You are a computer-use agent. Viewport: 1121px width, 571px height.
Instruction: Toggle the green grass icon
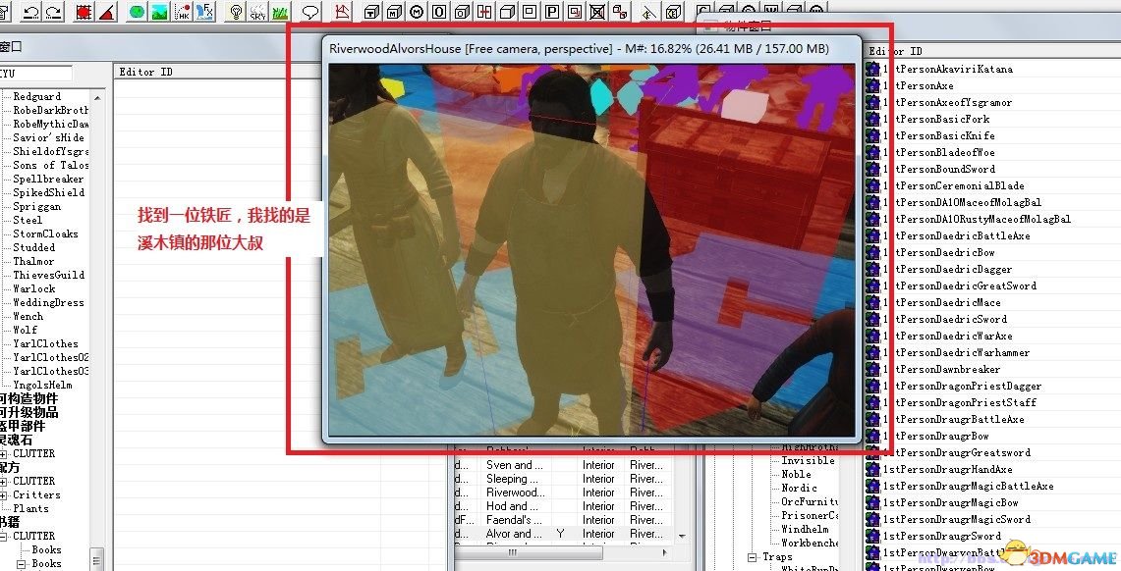coord(280,12)
